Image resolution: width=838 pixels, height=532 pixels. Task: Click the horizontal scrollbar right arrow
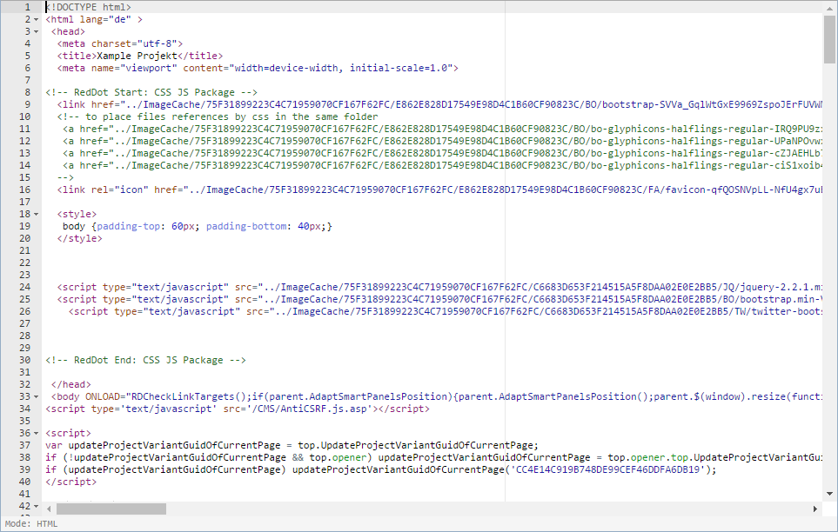[815, 509]
